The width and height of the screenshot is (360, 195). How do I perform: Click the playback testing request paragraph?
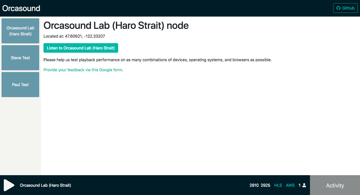point(157,60)
